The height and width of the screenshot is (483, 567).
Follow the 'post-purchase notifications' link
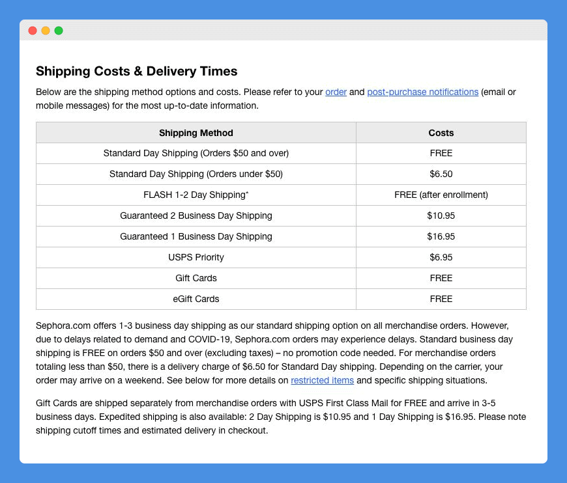coord(423,92)
